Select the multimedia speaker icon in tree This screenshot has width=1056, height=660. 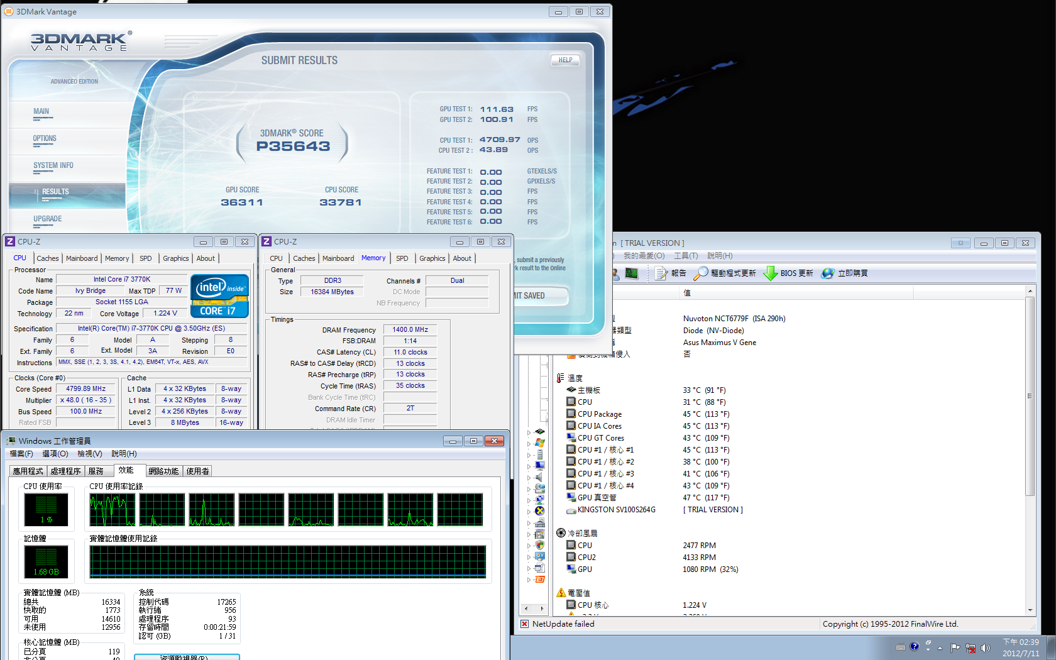click(539, 477)
